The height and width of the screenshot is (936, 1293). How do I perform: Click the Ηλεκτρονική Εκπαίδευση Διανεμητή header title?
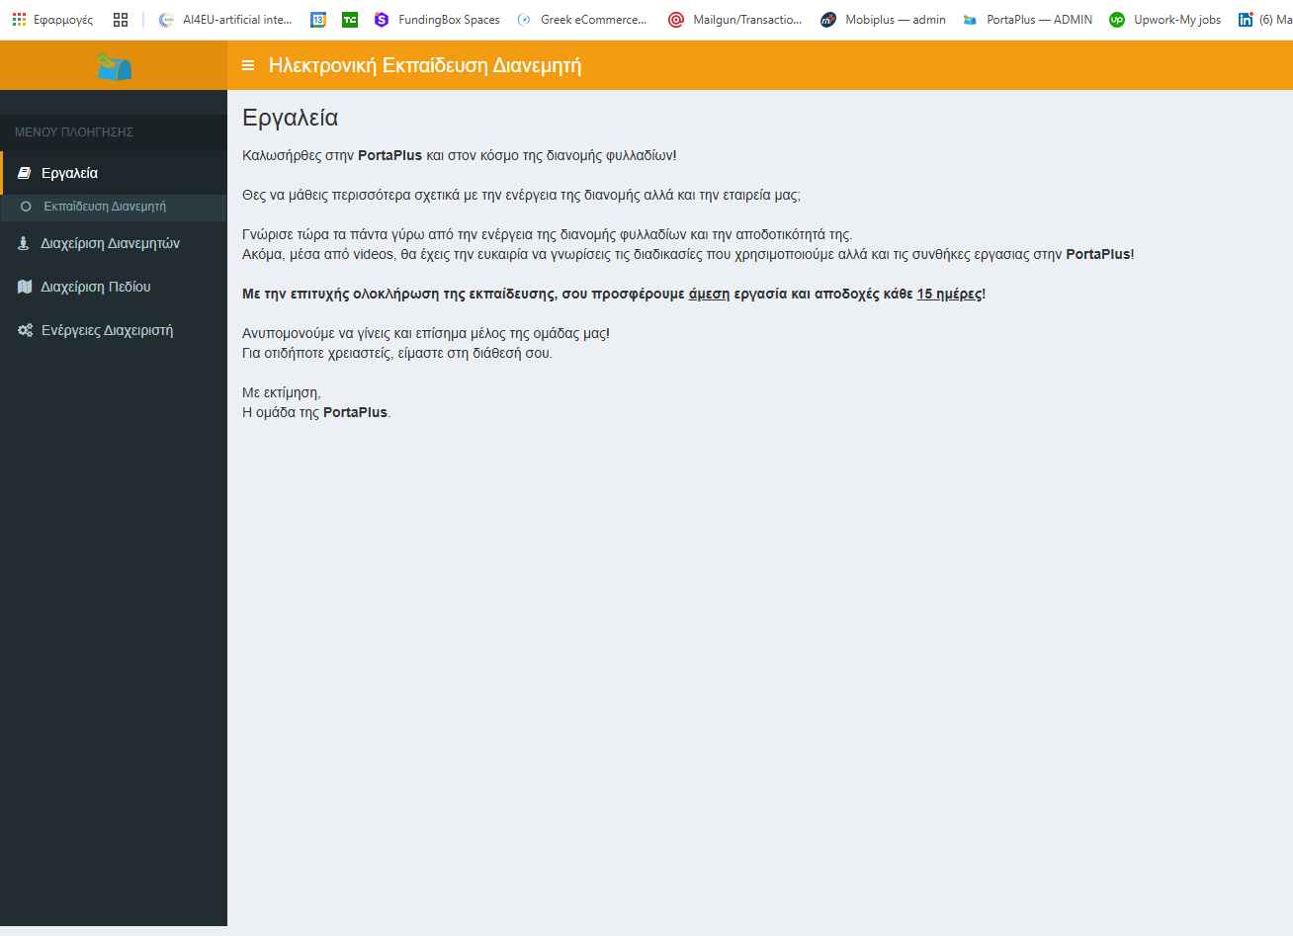pos(425,65)
